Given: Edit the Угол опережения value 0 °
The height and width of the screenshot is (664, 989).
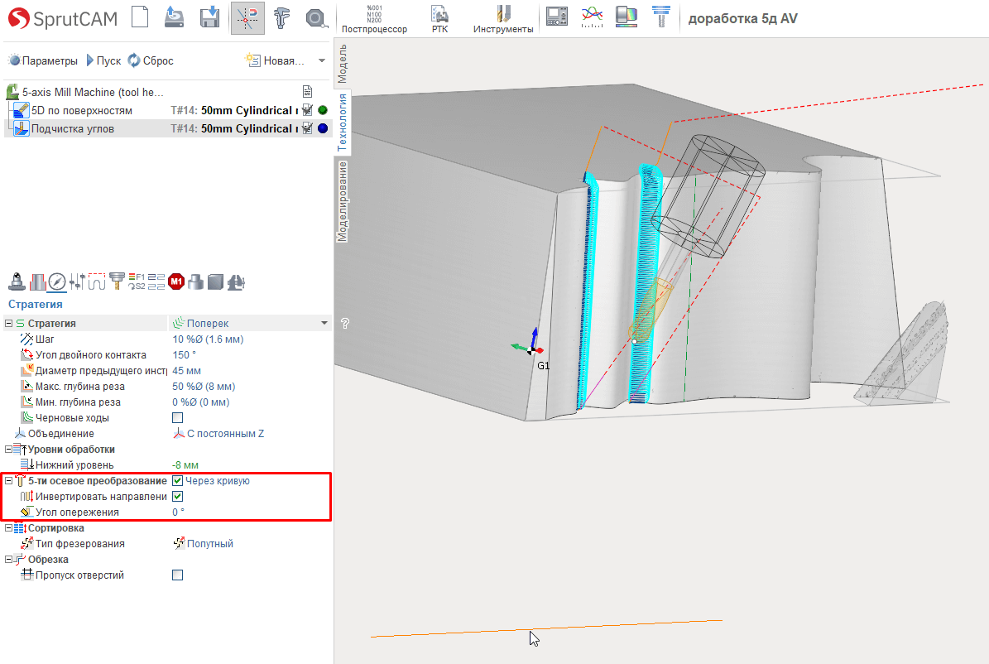Looking at the screenshot, I should (179, 512).
